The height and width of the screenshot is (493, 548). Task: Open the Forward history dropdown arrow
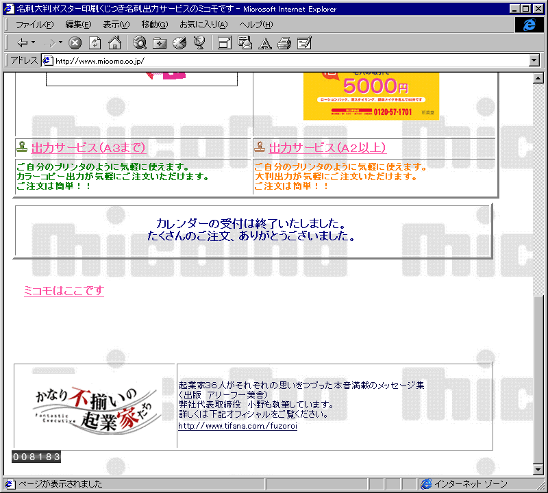(60, 42)
